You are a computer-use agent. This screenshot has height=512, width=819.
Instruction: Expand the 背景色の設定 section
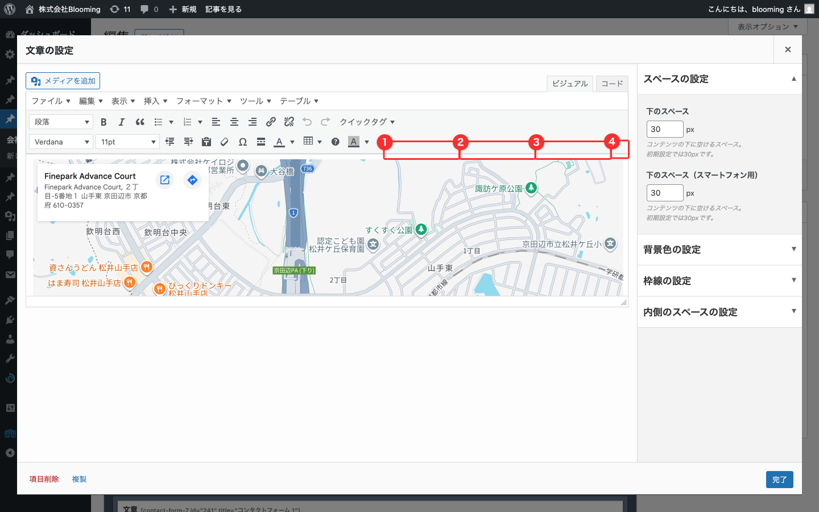719,250
